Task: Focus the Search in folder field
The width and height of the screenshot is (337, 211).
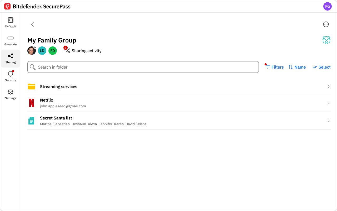Action: pos(143,67)
